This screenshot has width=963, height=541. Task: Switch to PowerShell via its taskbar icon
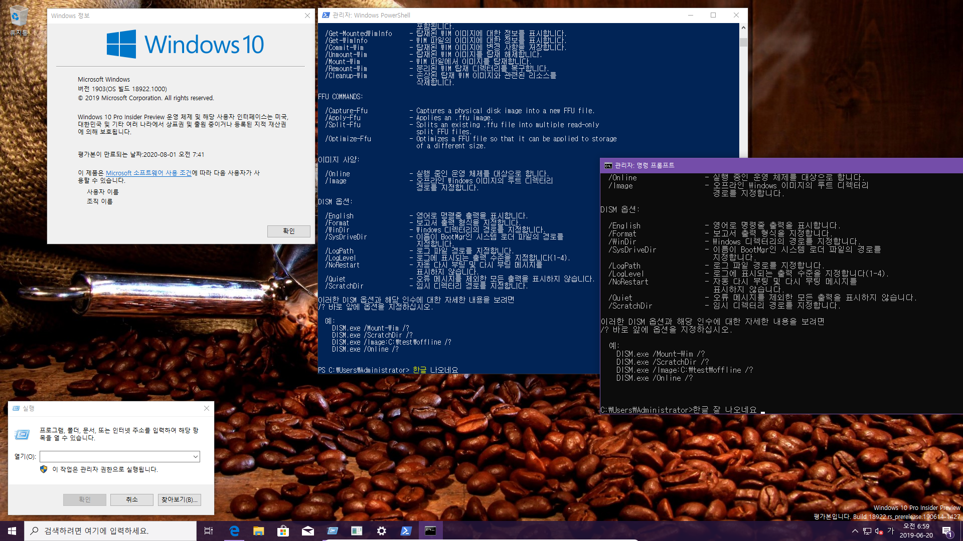coord(406,531)
